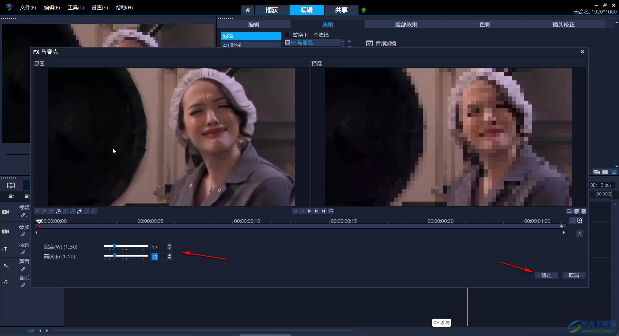Toggle the 叠加 overlay track icon
Image resolution: width=619 pixels, height=336 pixels.
[x=6, y=232]
